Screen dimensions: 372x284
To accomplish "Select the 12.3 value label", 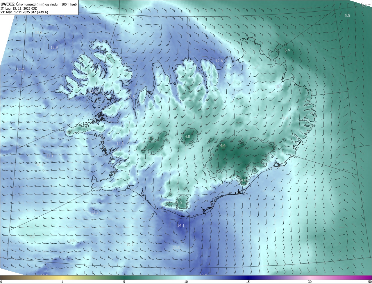I will click(x=95, y=213).
